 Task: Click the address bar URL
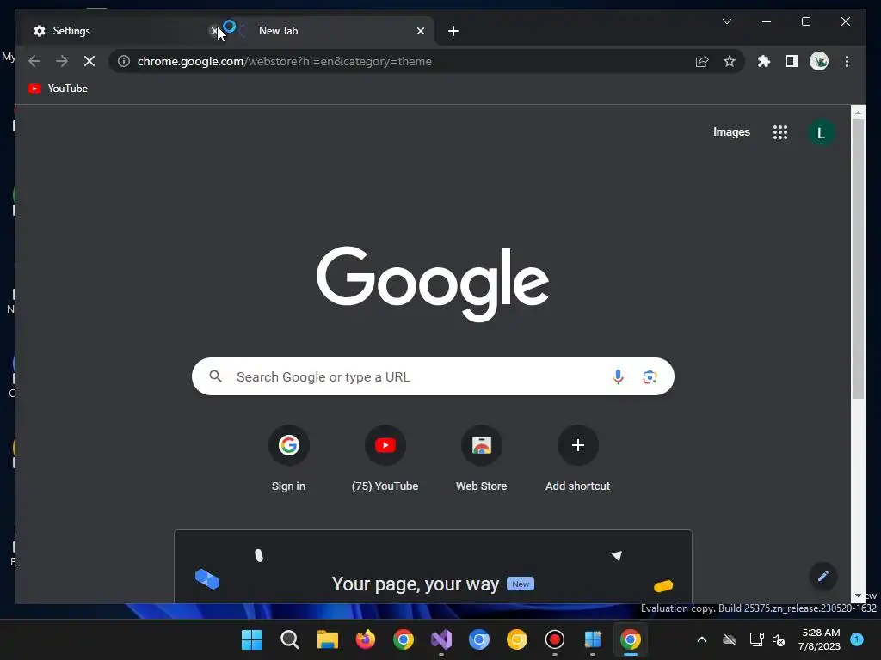pos(284,61)
